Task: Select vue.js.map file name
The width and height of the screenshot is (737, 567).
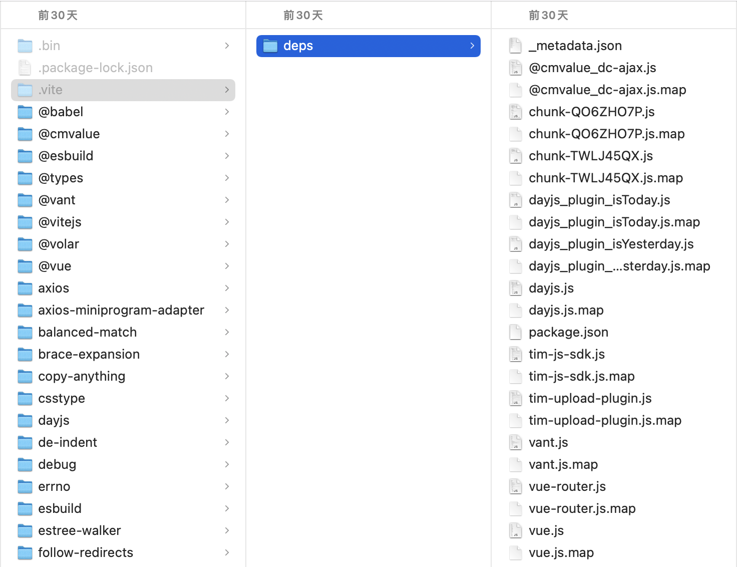Action: point(561,553)
